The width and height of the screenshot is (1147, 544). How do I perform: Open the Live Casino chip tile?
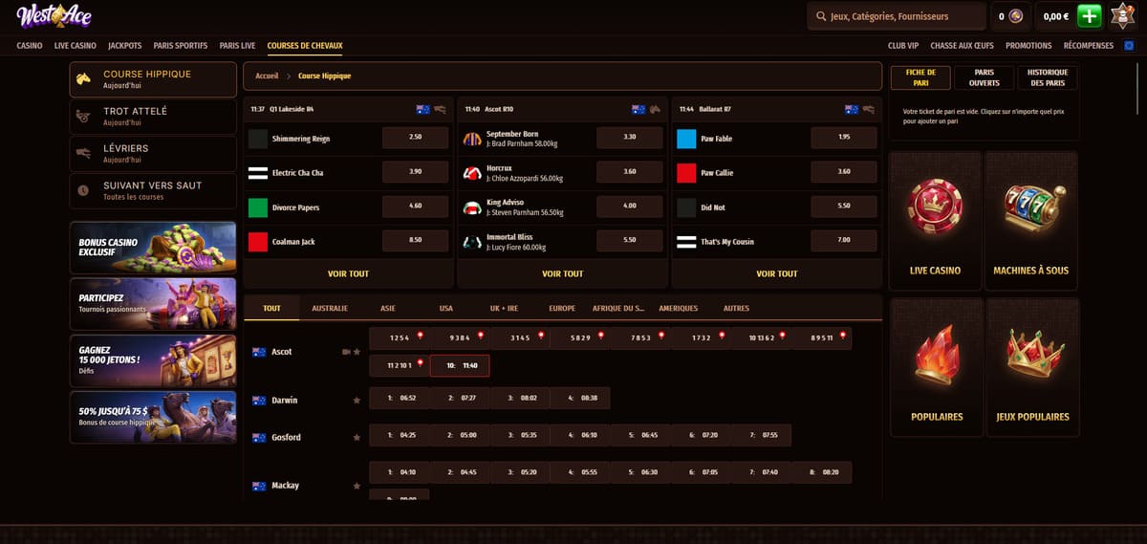(936, 220)
